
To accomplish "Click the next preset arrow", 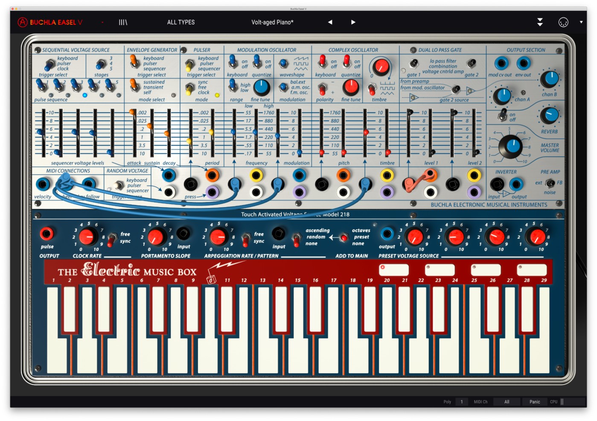I will [353, 22].
